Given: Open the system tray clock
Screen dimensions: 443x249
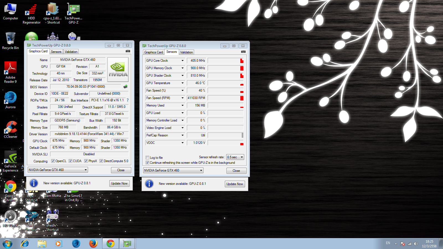Looking at the screenshot, I should (x=429, y=244).
